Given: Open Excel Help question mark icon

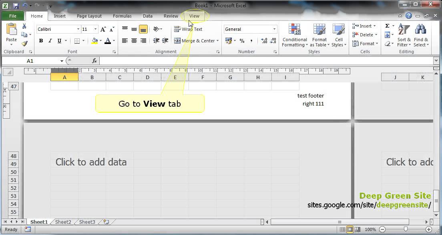Looking at the screenshot, I should tap(408, 16).
